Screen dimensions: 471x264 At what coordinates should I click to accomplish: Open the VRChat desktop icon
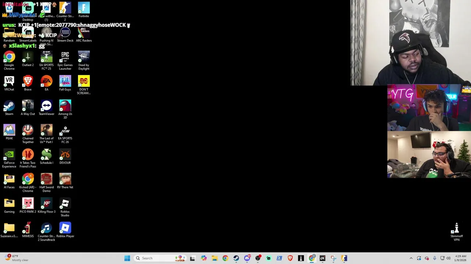pyautogui.click(x=9, y=84)
